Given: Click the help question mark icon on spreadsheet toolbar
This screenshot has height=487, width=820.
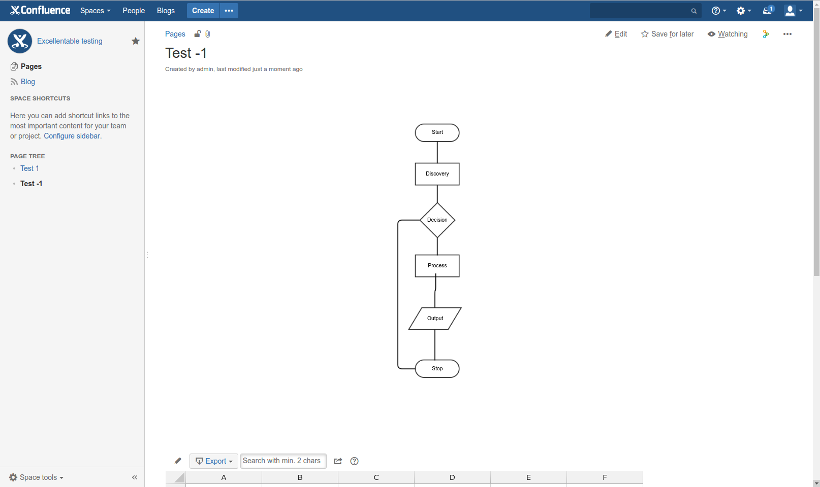Looking at the screenshot, I should click(x=354, y=461).
